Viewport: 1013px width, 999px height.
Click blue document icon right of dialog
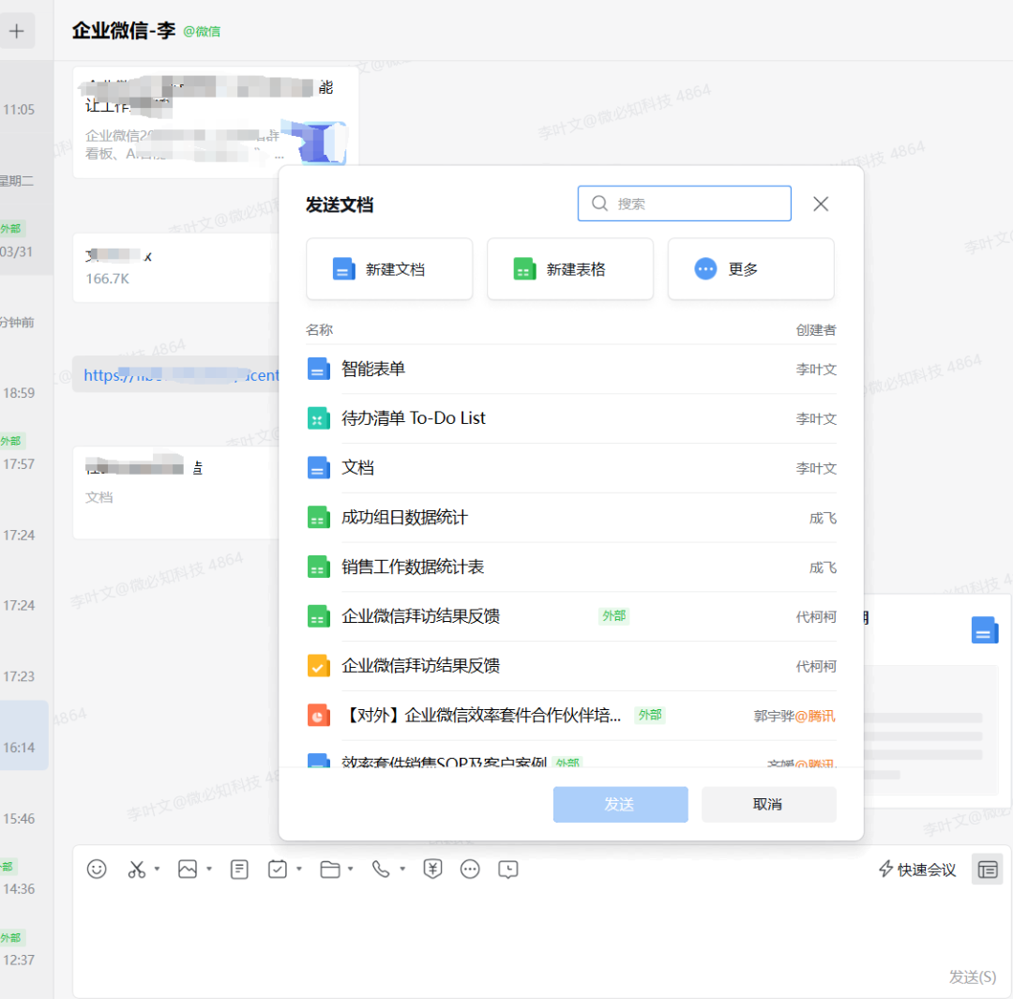pyautogui.click(x=985, y=630)
